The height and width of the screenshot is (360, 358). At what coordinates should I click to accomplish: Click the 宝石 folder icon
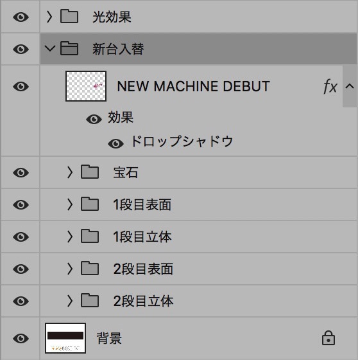[90, 172]
